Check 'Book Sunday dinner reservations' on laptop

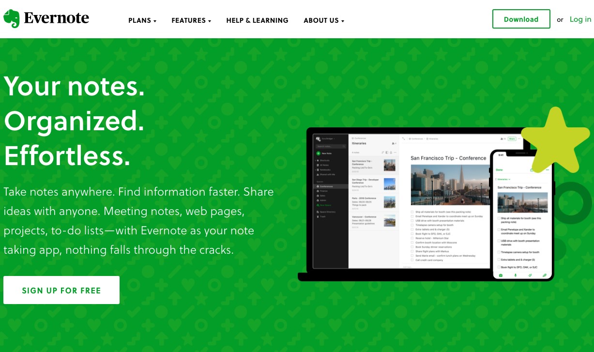coord(412,247)
